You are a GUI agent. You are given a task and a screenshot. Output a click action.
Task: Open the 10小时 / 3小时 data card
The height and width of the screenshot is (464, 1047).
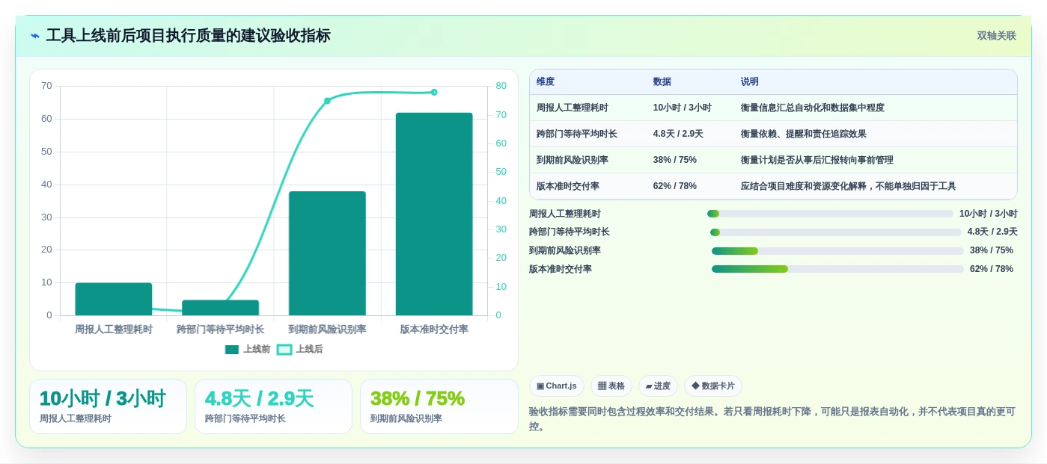pos(108,406)
